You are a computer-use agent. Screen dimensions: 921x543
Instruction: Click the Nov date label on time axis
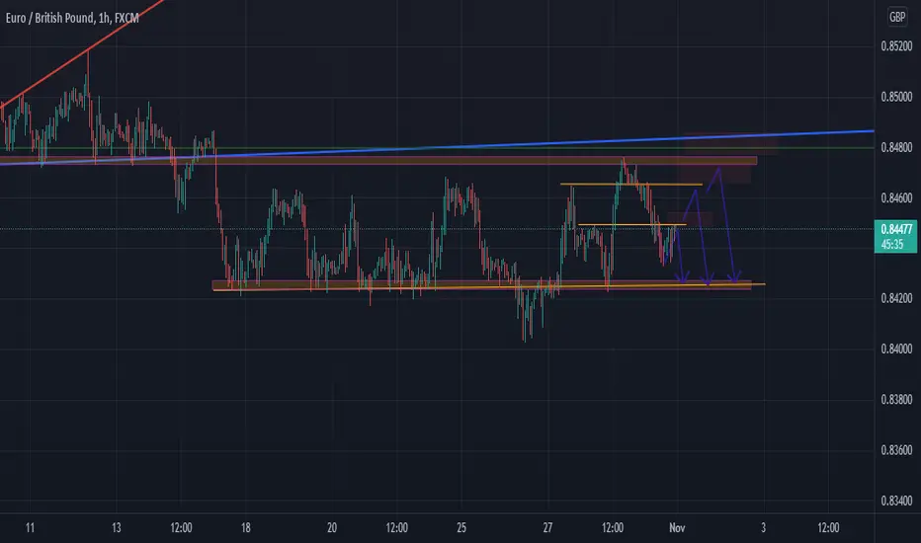coord(677,528)
